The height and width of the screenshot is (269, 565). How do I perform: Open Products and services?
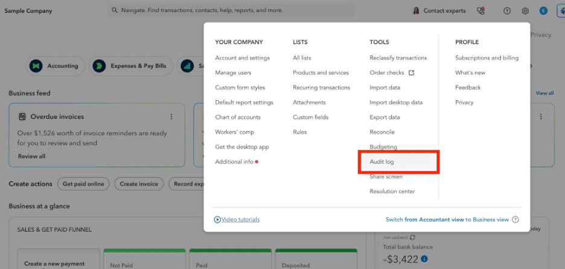tap(321, 73)
